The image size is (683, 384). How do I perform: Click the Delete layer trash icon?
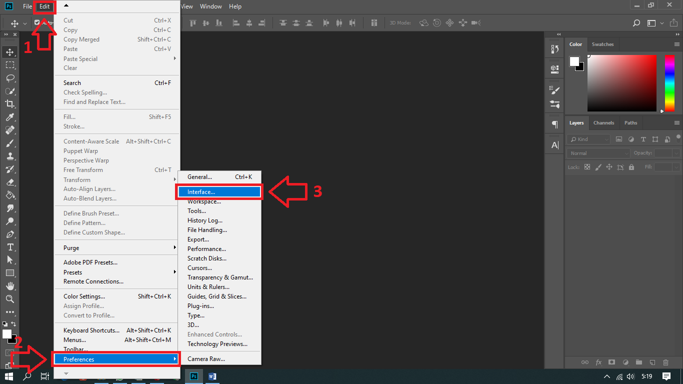click(x=665, y=362)
